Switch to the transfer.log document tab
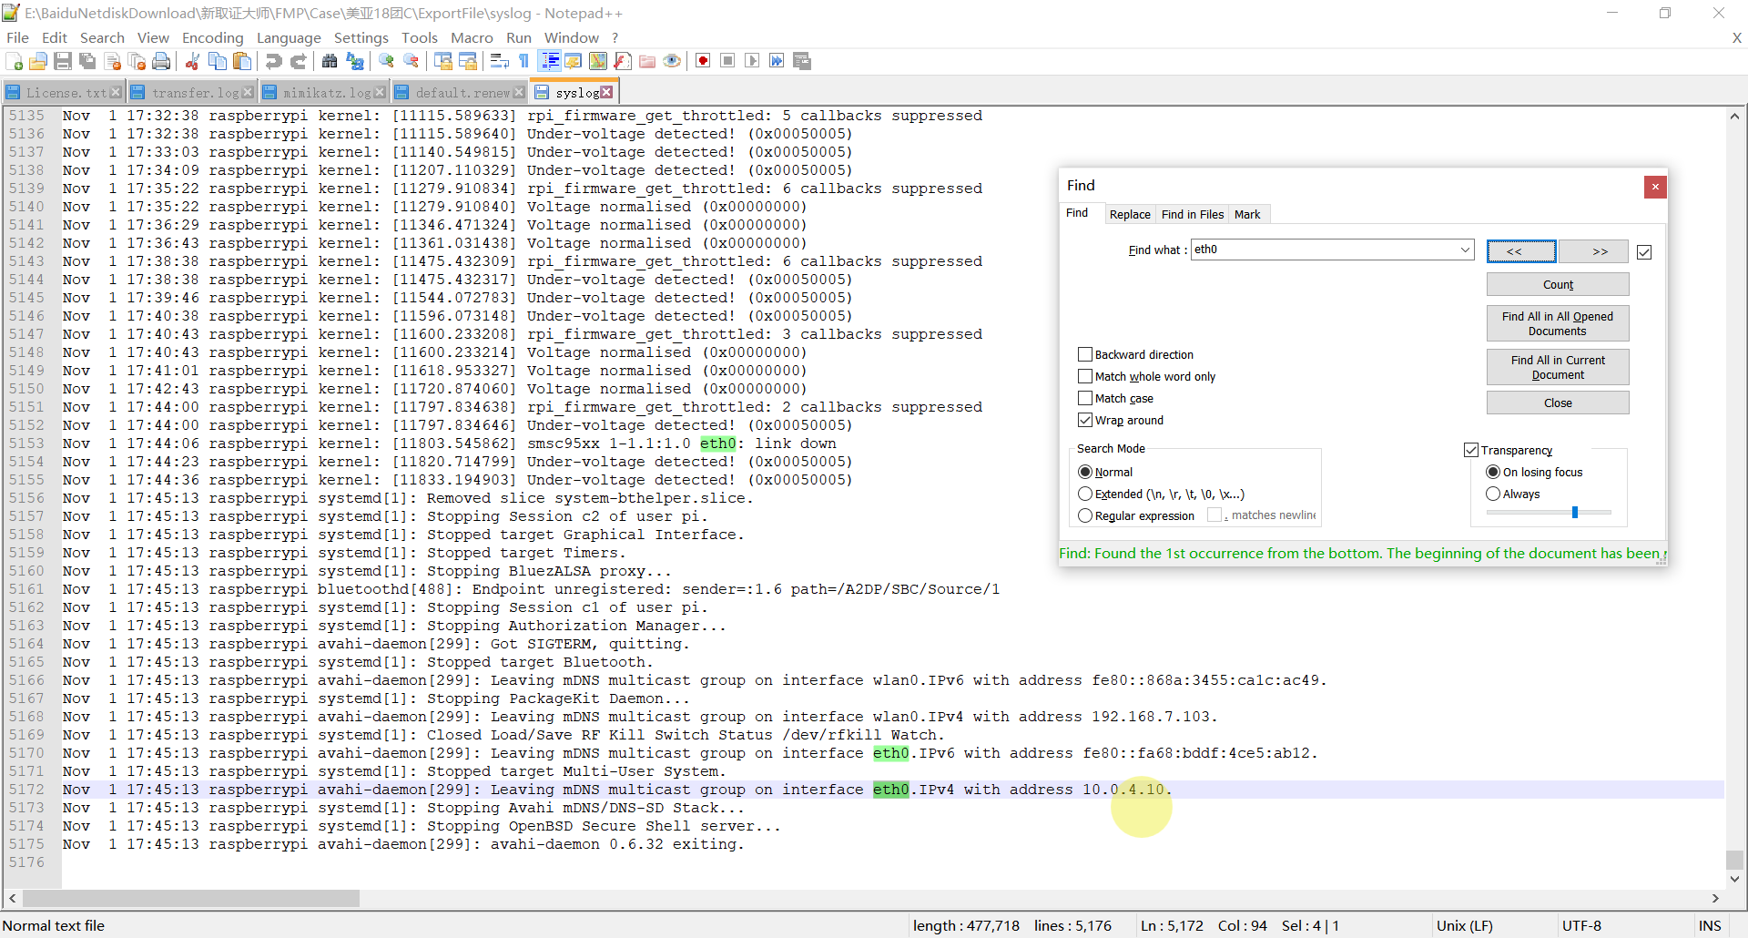 point(194,93)
